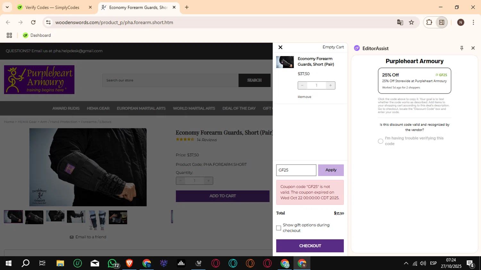This screenshot has width=481, height=270.
Task: Open Windows Start menu
Action: pyautogui.click(x=9, y=263)
